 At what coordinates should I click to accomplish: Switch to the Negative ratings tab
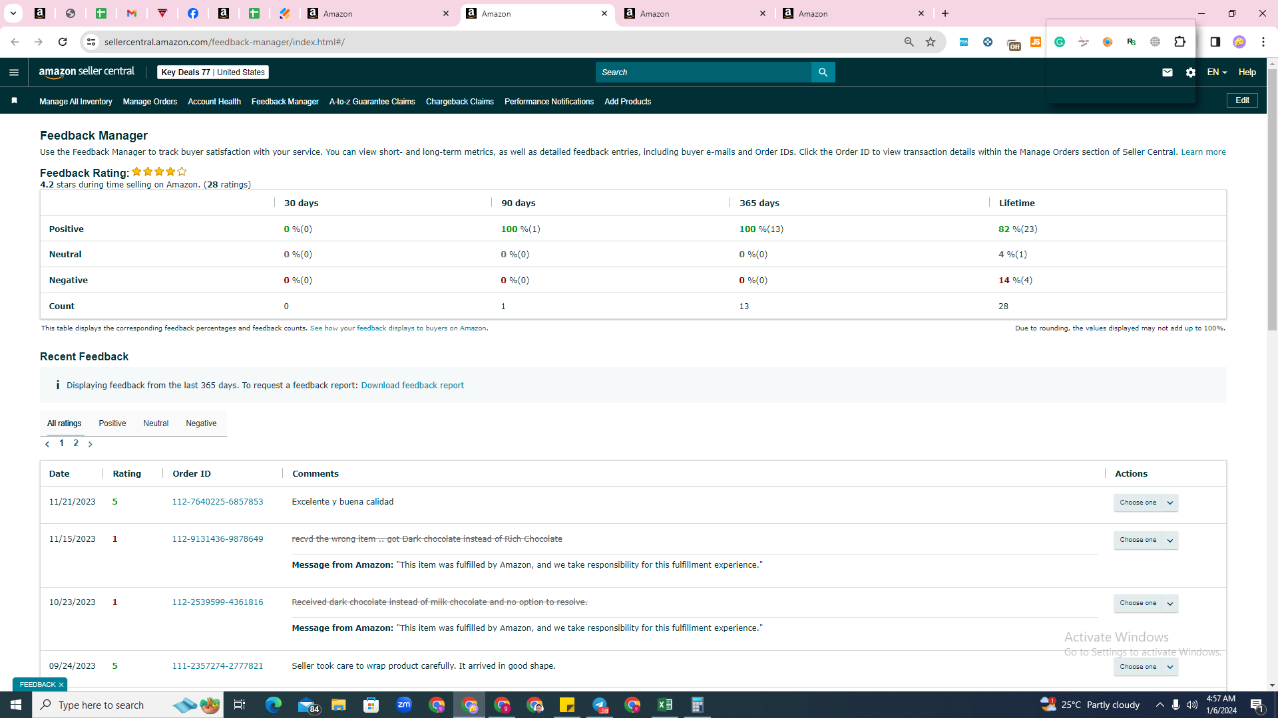click(x=201, y=423)
